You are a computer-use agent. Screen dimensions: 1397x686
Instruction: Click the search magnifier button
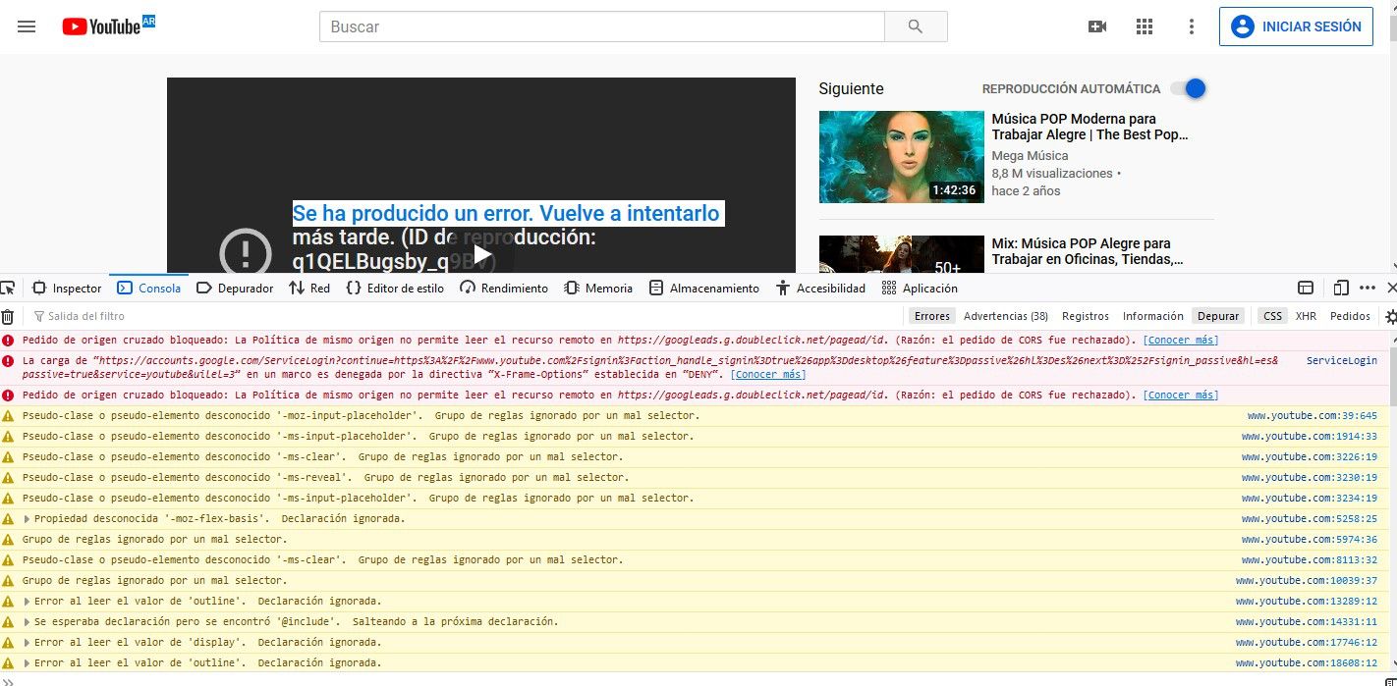click(916, 26)
